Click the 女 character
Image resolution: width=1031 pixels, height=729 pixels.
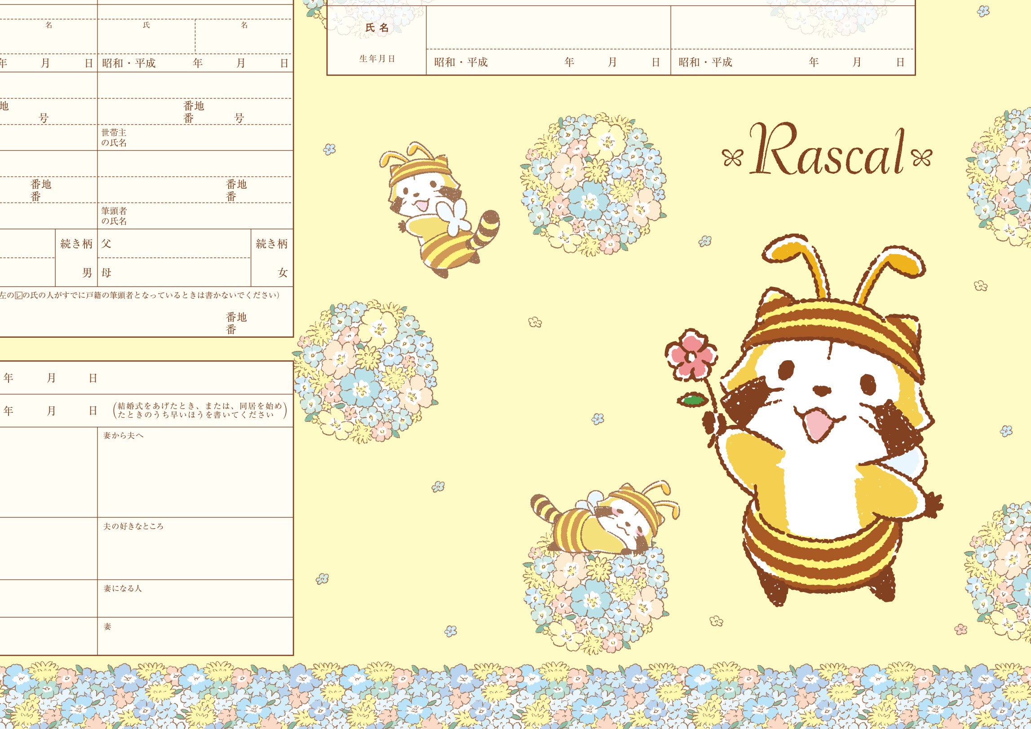pos(283,273)
